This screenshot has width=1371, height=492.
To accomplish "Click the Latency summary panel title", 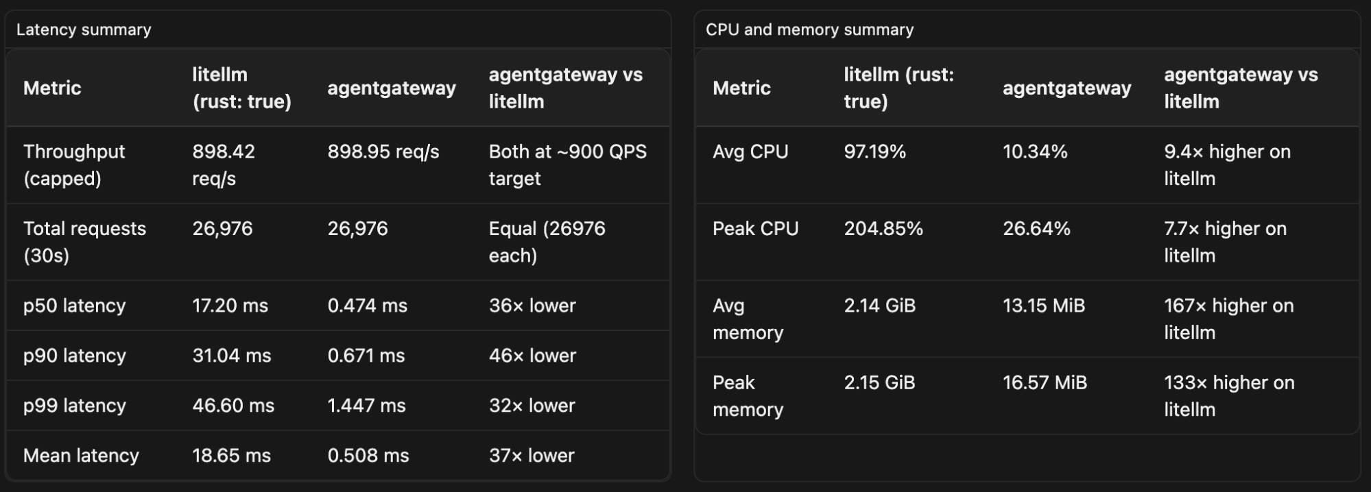I will (84, 29).
